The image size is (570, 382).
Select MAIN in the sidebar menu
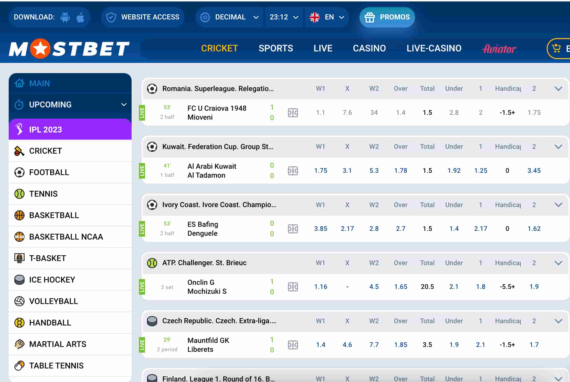[70, 83]
